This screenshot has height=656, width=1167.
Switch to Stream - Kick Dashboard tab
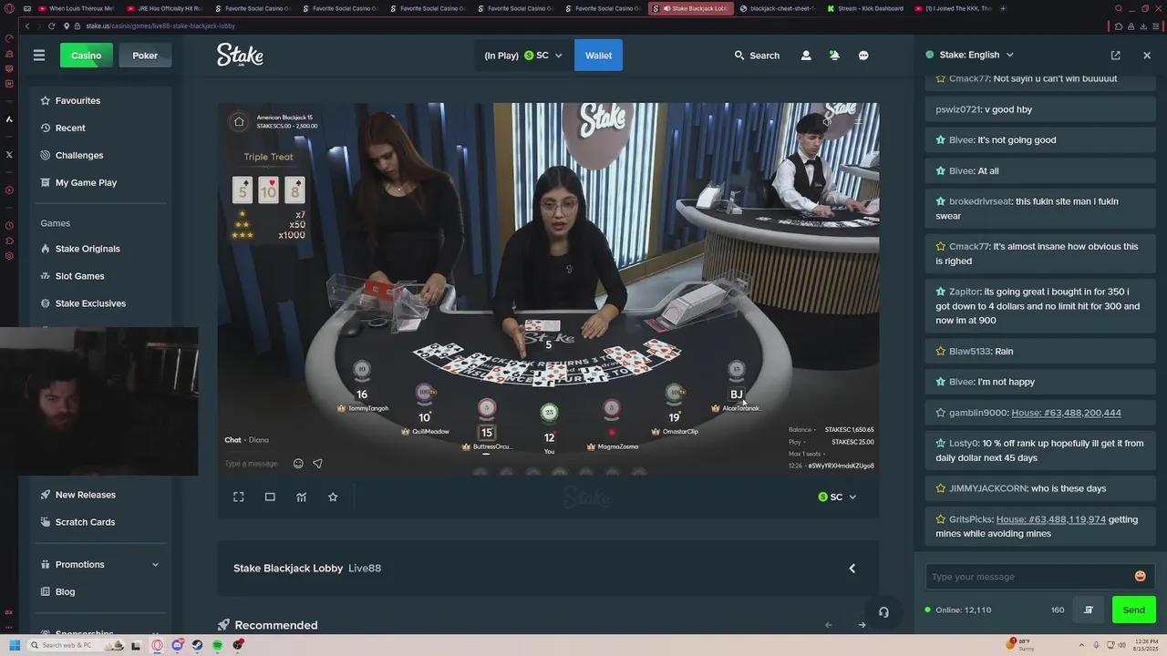click(865, 8)
